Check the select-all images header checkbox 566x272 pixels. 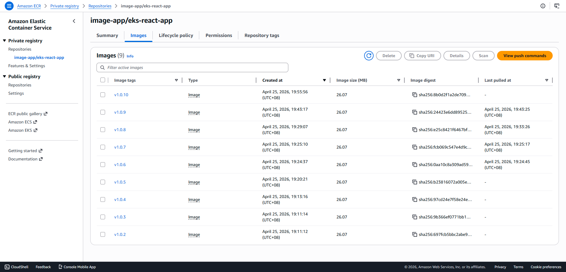(103, 80)
